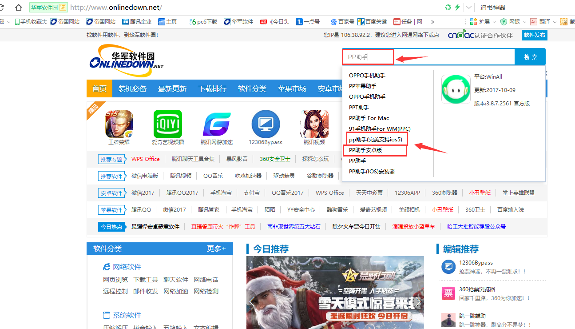Switch to the 下载排行 nav tab
Image resolution: width=575 pixels, height=329 pixels.
212,88
